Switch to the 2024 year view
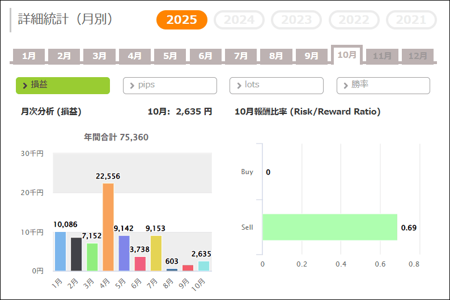This screenshot has height=300, width=450. click(x=239, y=20)
